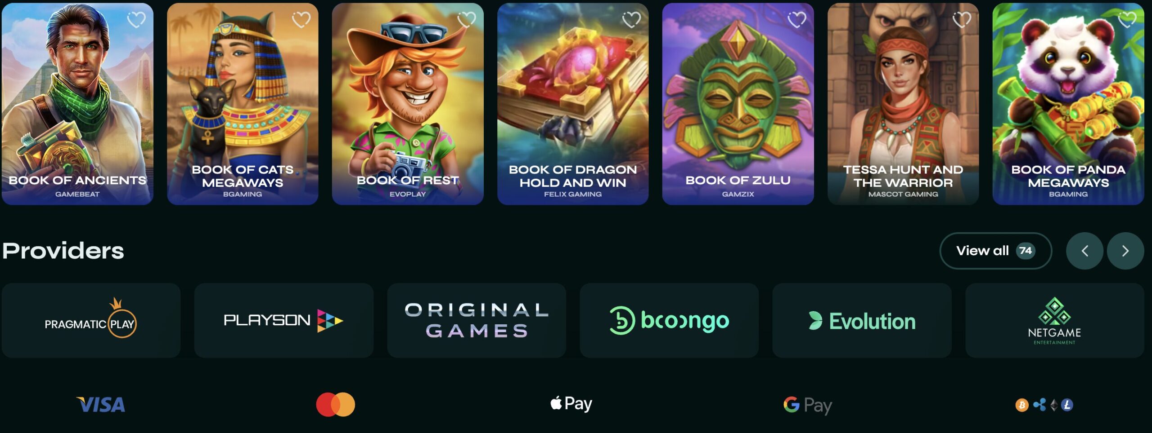
Task: Click View all providers button
Action: click(x=995, y=251)
